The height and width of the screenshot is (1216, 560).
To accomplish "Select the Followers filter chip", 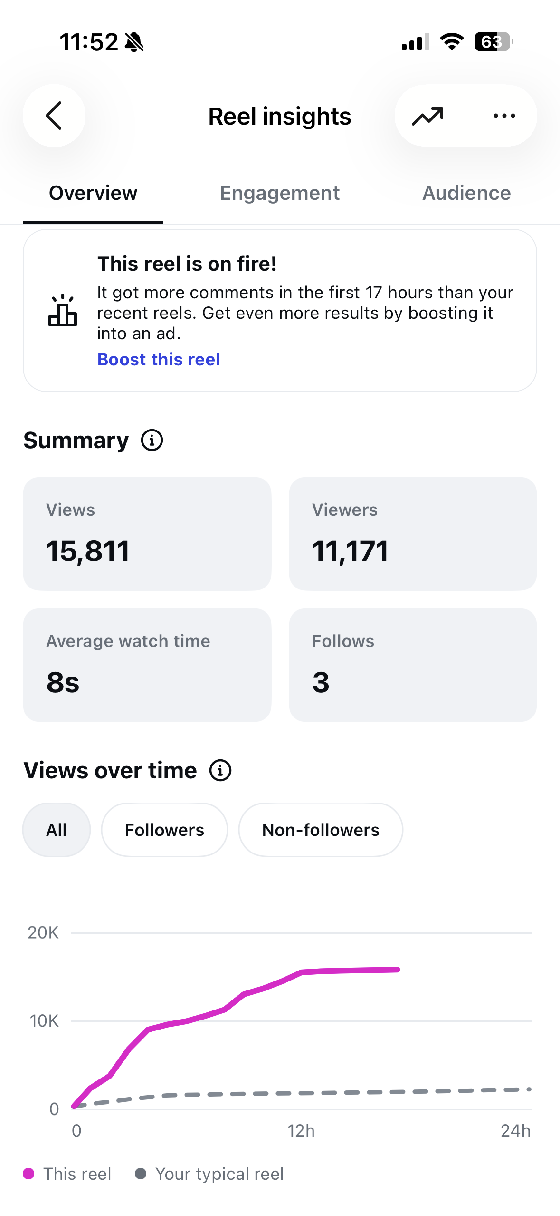I will pyautogui.click(x=164, y=830).
